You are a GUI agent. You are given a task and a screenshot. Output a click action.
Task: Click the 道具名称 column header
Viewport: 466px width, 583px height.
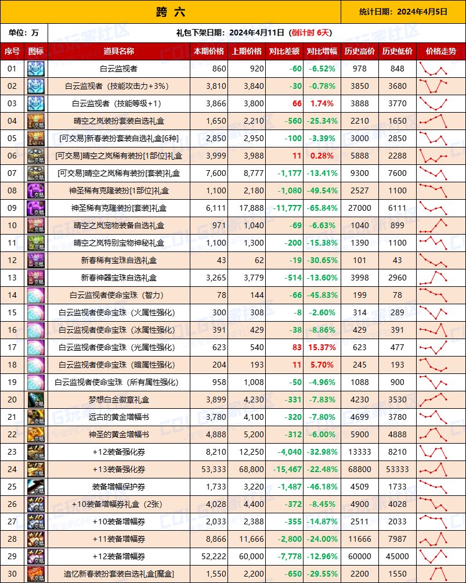pos(119,51)
